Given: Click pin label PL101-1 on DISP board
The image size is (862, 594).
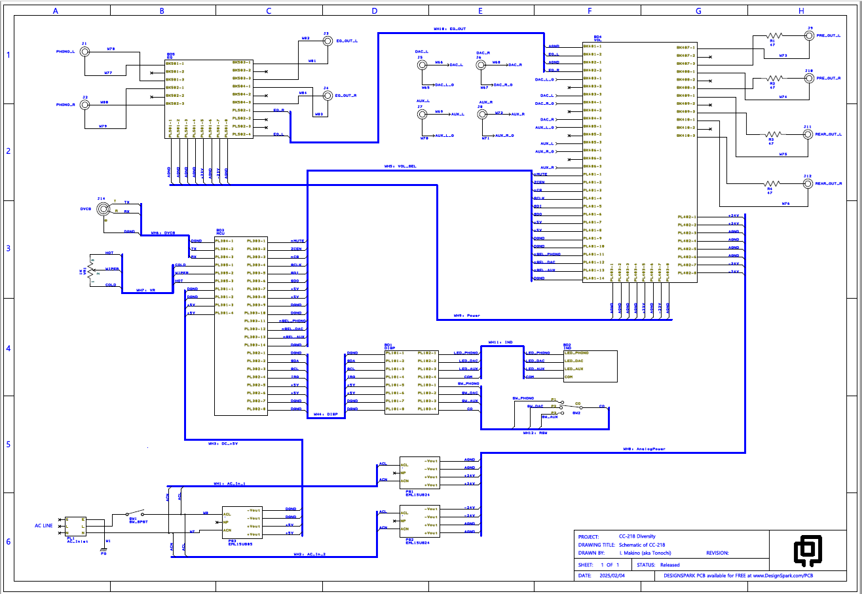Looking at the screenshot, I should coord(396,353).
